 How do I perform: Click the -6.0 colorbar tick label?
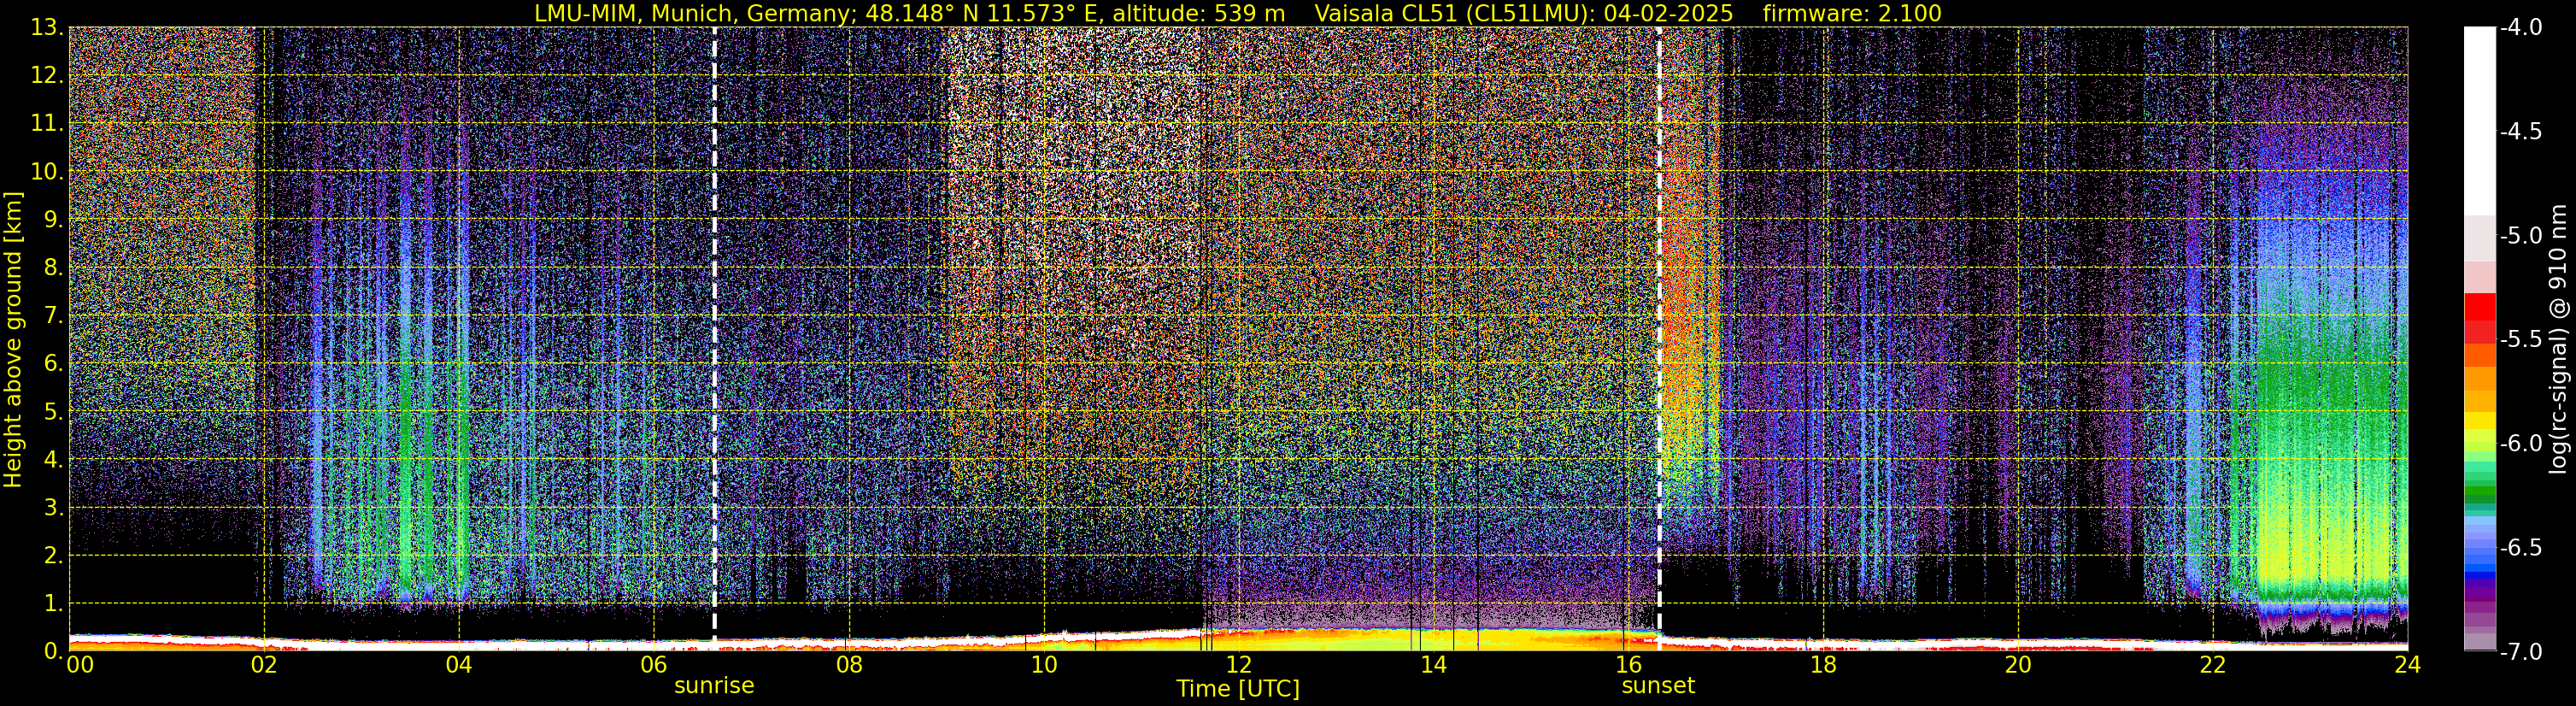(x=2521, y=444)
